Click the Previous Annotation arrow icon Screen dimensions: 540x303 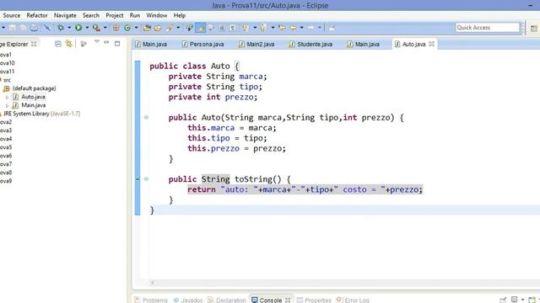tap(263, 28)
